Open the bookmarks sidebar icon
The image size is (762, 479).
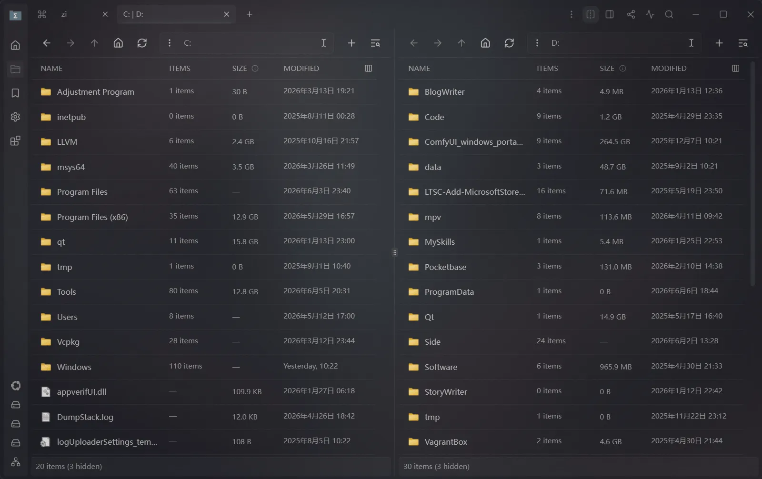tap(15, 93)
